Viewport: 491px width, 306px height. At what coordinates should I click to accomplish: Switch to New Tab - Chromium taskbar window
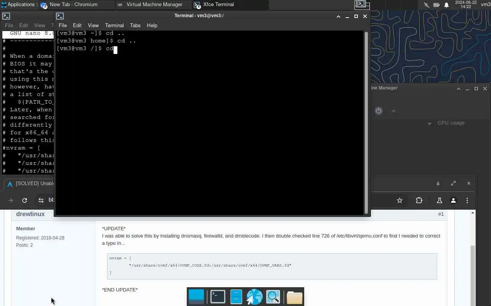point(76,5)
